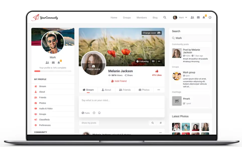Click the 5876 Views count
This screenshot has width=242, height=147.
[x=115, y=75]
